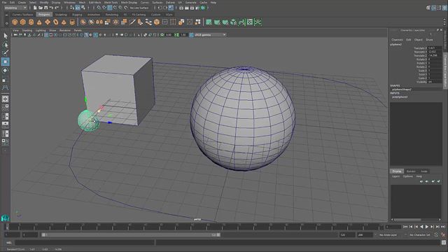Create a polygon plane from the shelf
448x252 pixels.
coord(48,22)
